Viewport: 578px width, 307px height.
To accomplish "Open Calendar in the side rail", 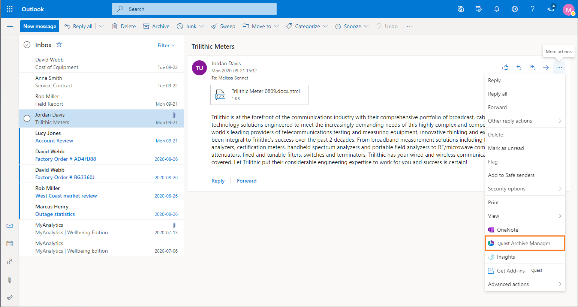I will (10, 244).
